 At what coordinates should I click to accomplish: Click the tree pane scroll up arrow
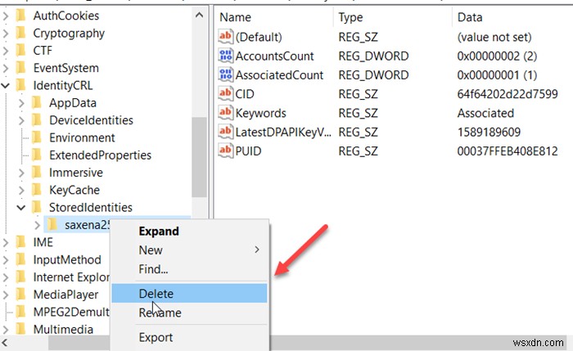click(199, 16)
